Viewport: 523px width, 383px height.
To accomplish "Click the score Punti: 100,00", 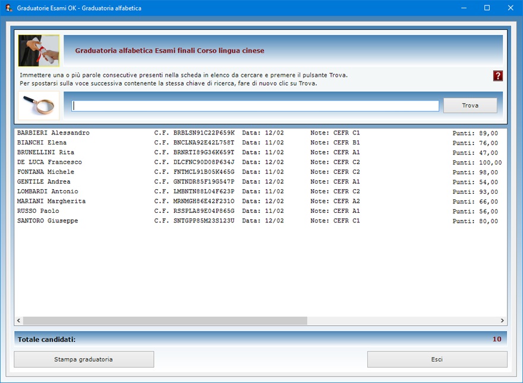I will (477, 162).
